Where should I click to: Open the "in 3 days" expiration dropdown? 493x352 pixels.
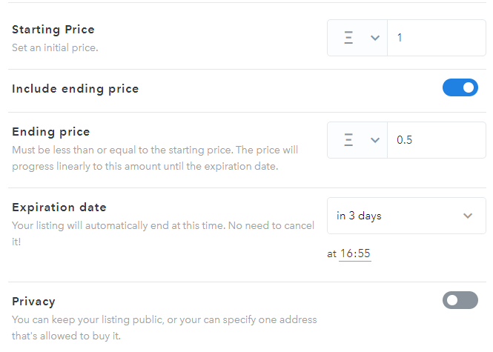click(x=406, y=216)
